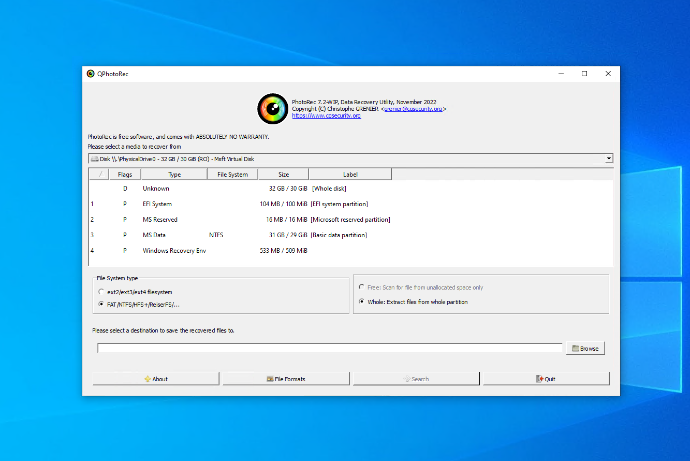Click the folder icon on the Browse button
Screen dimensions: 690x461
[575, 348]
